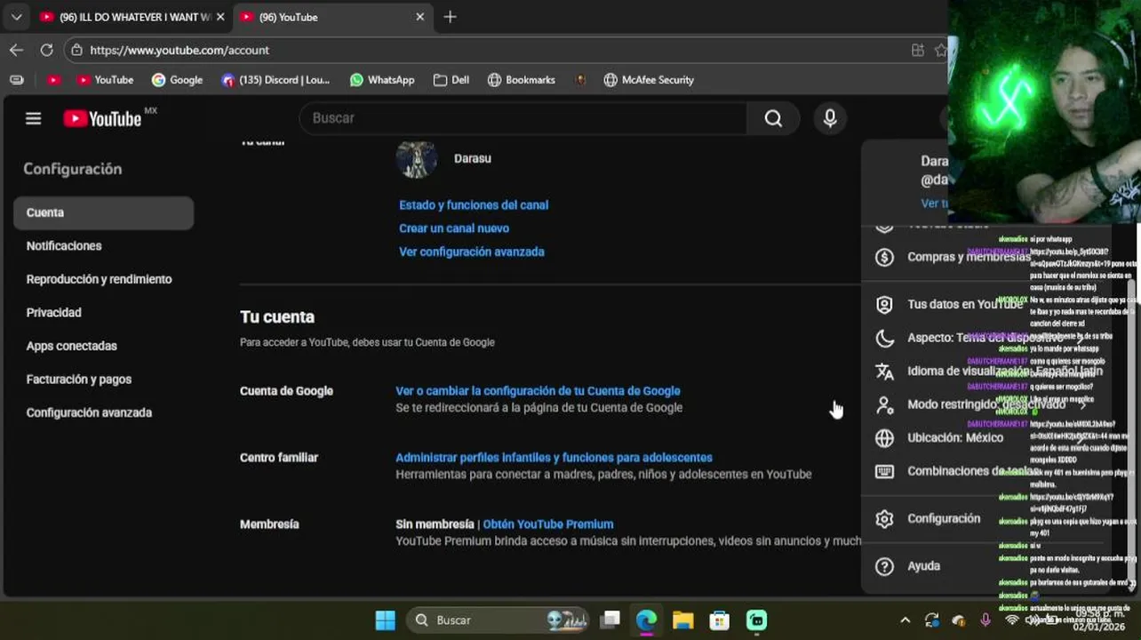
Task: Open the YouTube bookmark
Action: point(105,80)
